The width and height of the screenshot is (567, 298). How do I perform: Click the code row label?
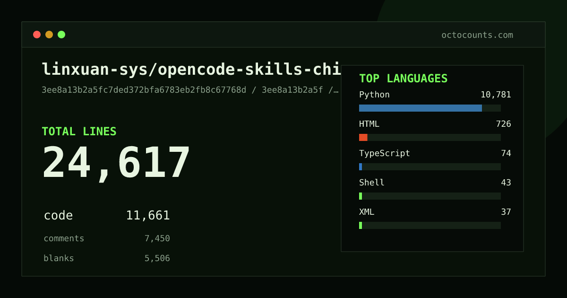point(58,216)
